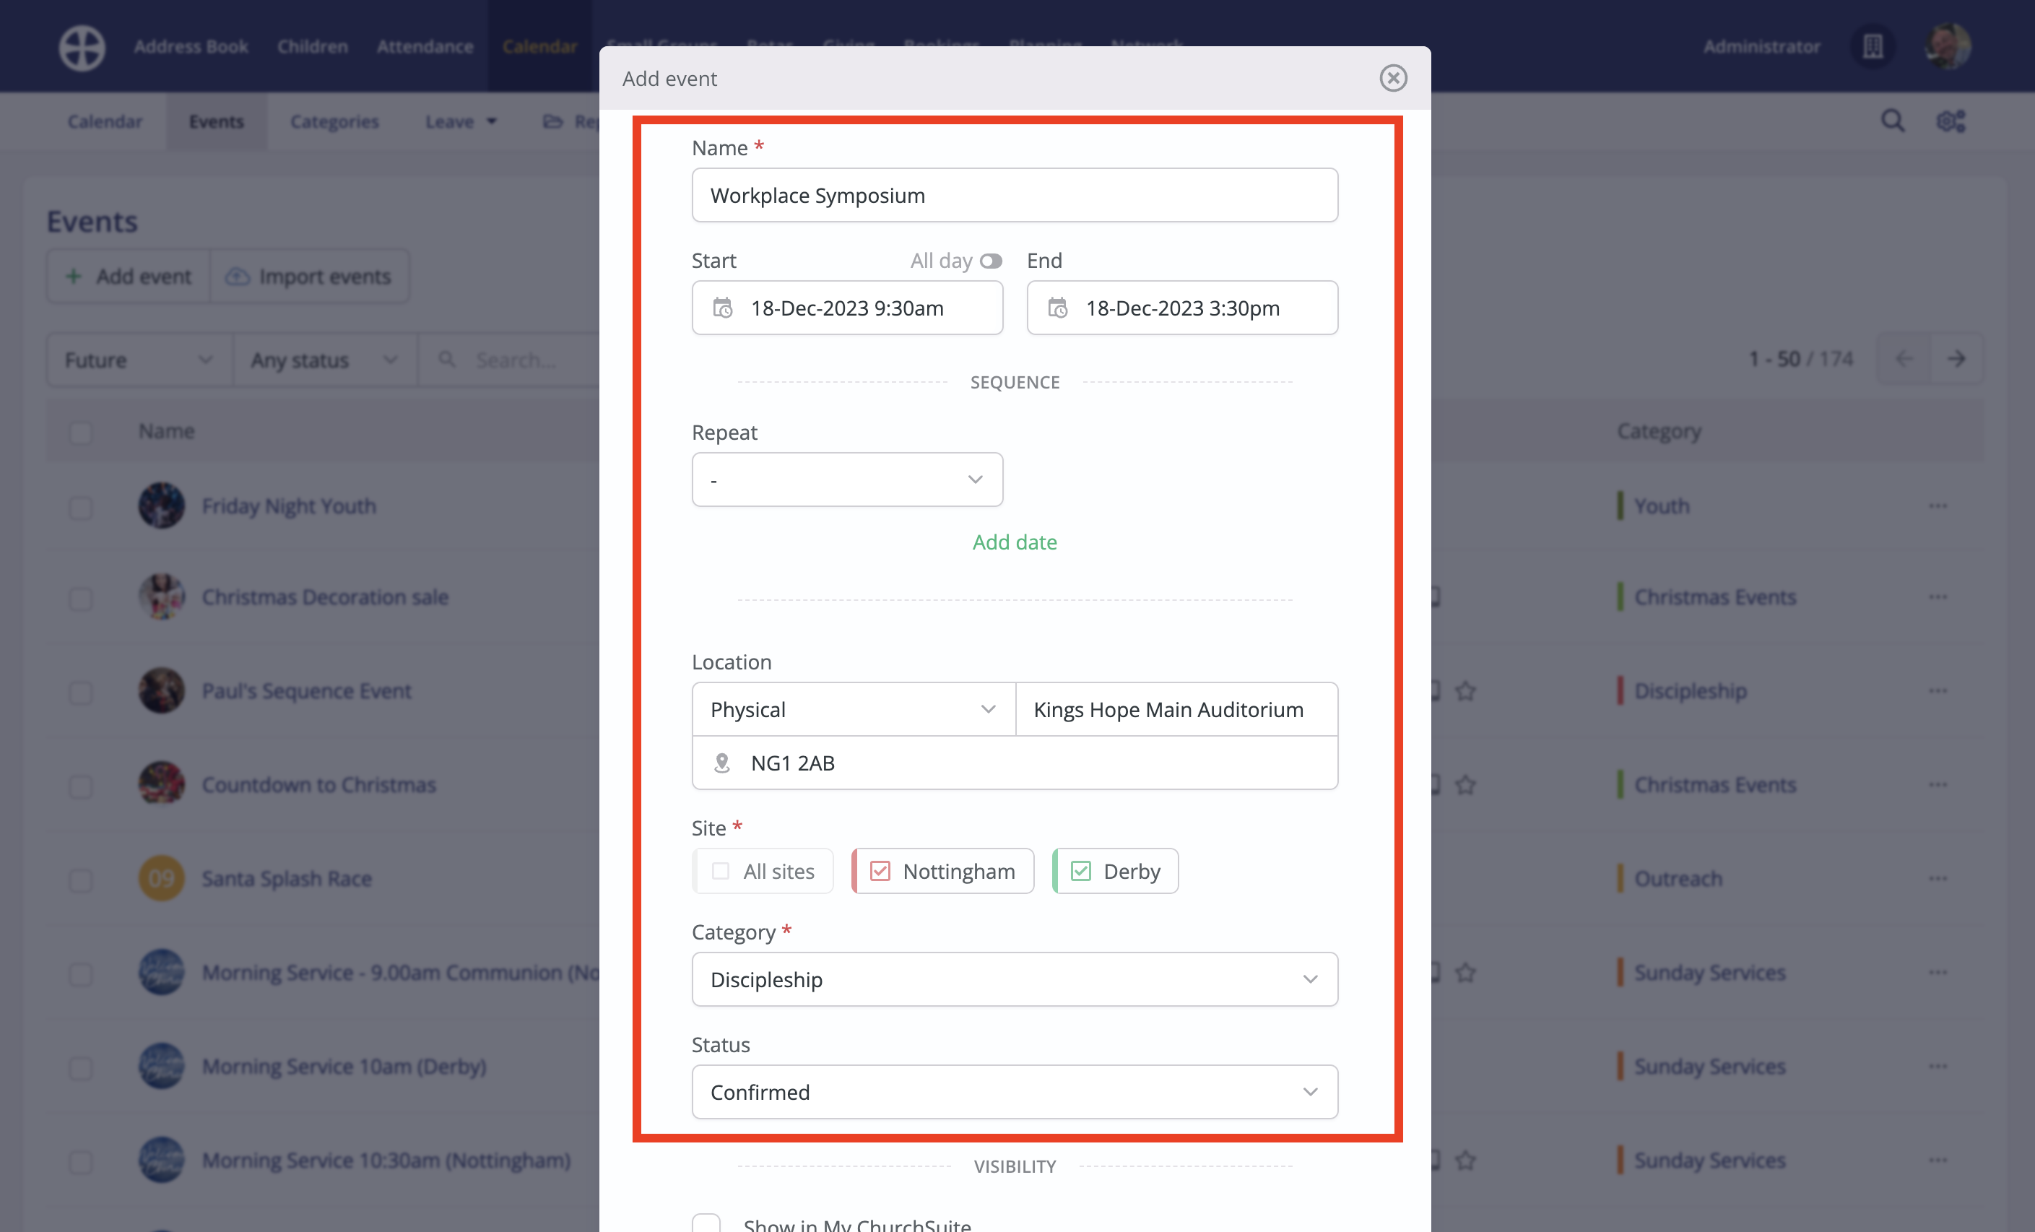Click the event Name input field

pyautogui.click(x=1014, y=196)
